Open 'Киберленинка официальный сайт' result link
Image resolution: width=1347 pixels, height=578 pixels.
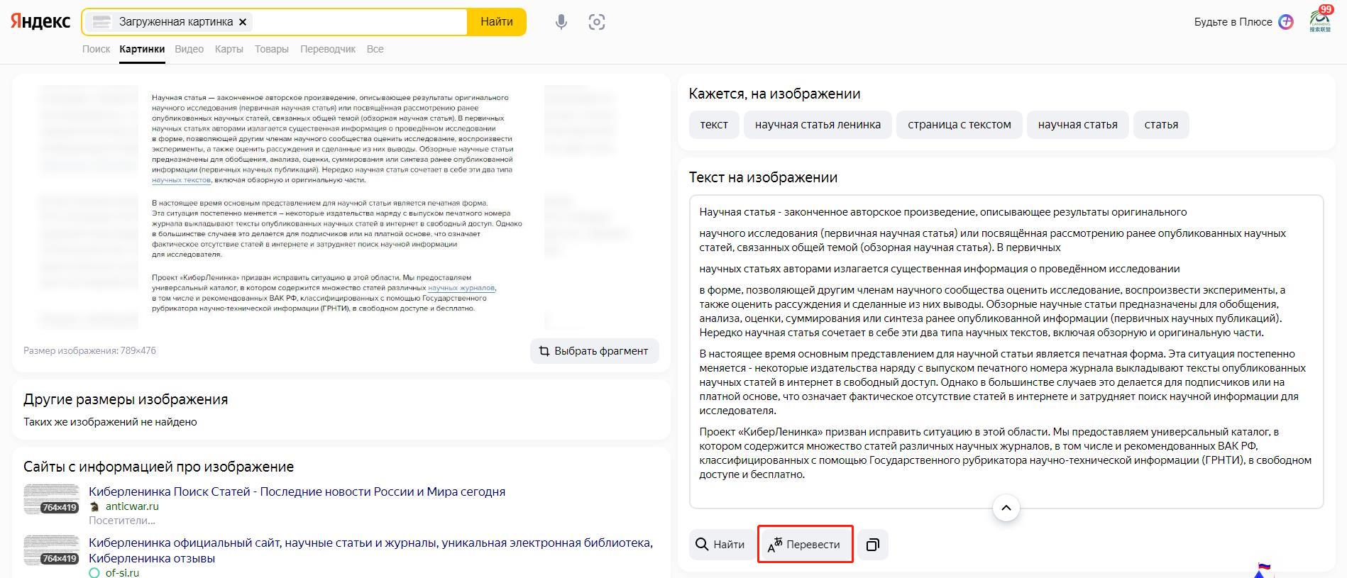[x=370, y=550]
